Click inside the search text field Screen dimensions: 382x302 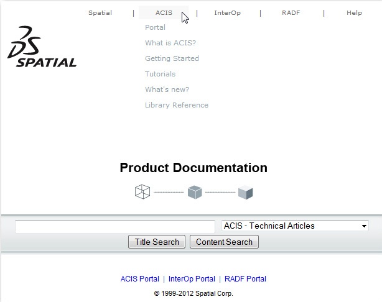[114, 226]
